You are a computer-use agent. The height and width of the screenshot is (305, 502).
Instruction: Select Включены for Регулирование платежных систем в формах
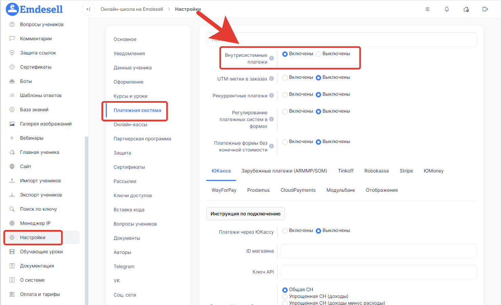pyautogui.click(x=285, y=112)
